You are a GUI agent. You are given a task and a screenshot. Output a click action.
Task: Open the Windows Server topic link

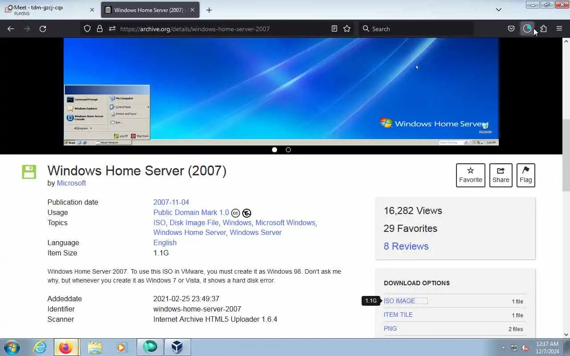click(256, 232)
